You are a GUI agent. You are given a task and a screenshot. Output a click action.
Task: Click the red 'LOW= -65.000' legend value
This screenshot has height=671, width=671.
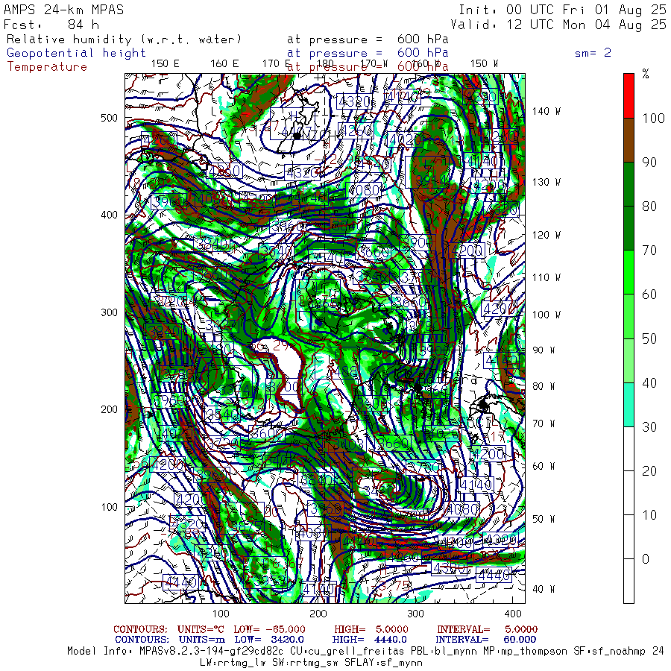pyautogui.click(x=269, y=629)
